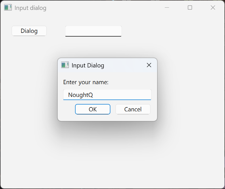The height and width of the screenshot is (189, 225).
Task: Click the main window's app icon
Action: (x=8, y=8)
